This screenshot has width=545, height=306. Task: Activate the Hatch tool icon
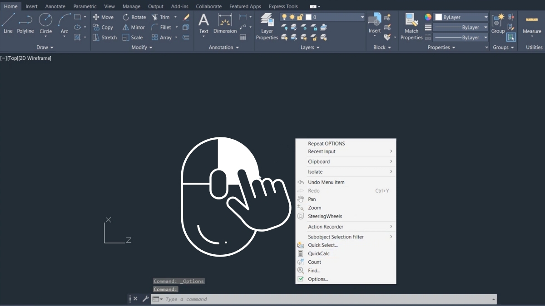77,38
